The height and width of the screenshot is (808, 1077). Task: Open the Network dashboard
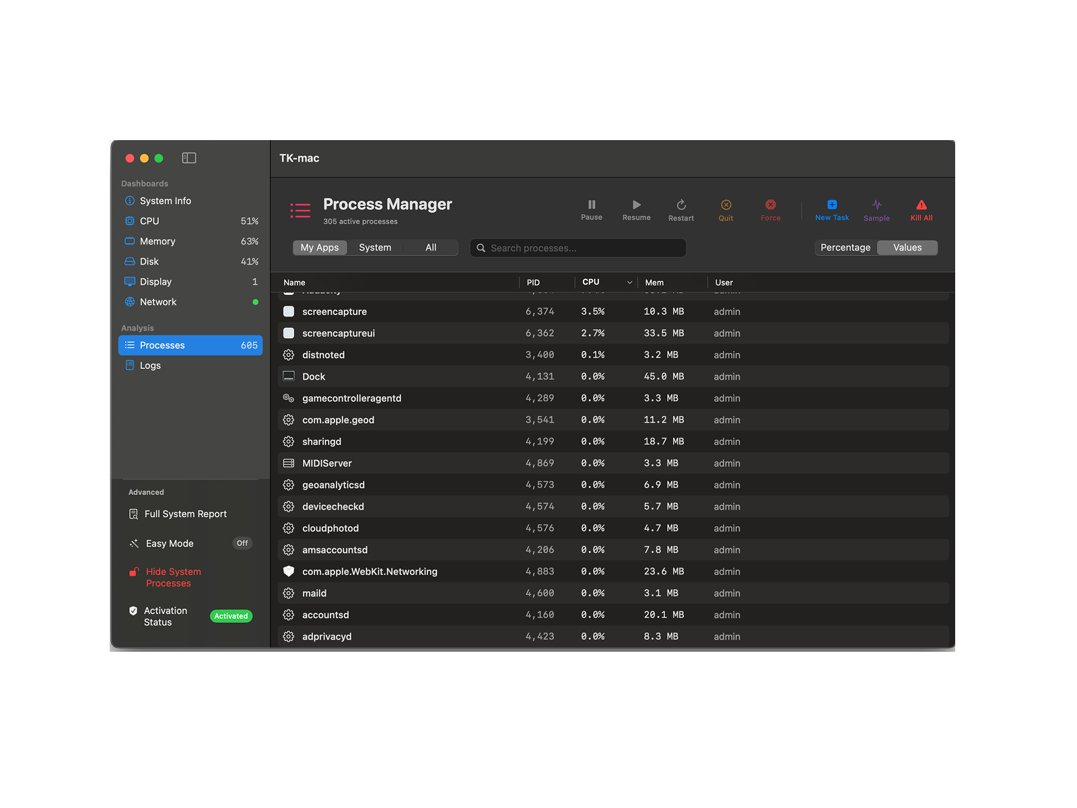[x=190, y=302]
